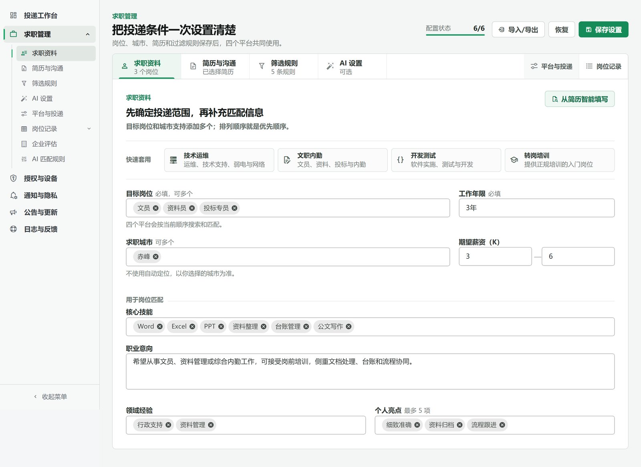Image resolution: width=641 pixels, height=467 pixels.
Task: Open 简历与沟通 sidebar item
Action: (x=56, y=68)
